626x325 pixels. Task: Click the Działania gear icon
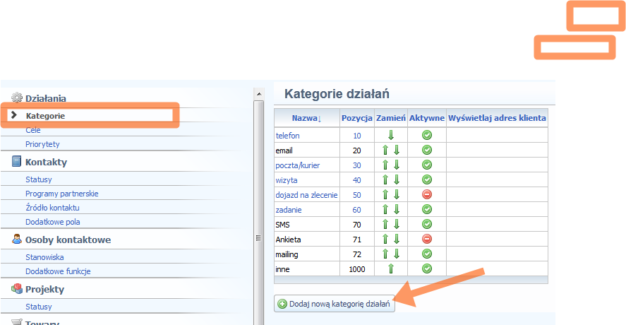point(17,98)
